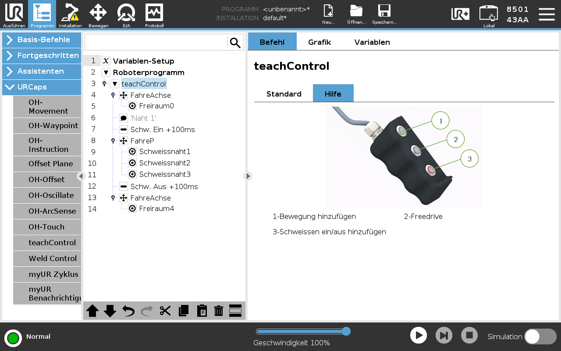Expand the Assistenten section
The image size is (561, 351).
point(42,71)
